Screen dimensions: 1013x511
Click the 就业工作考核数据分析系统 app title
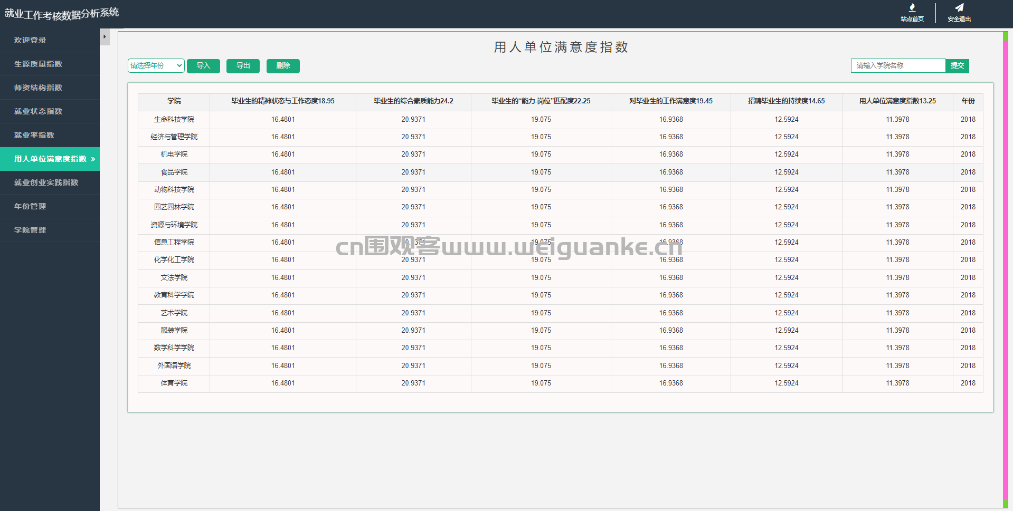pyautogui.click(x=62, y=14)
